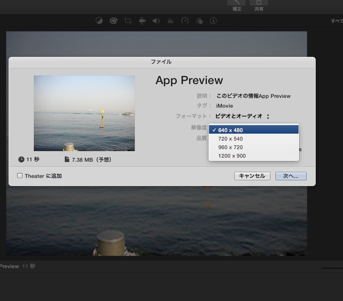Show the clip information tool

pyautogui.click(x=213, y=21)
